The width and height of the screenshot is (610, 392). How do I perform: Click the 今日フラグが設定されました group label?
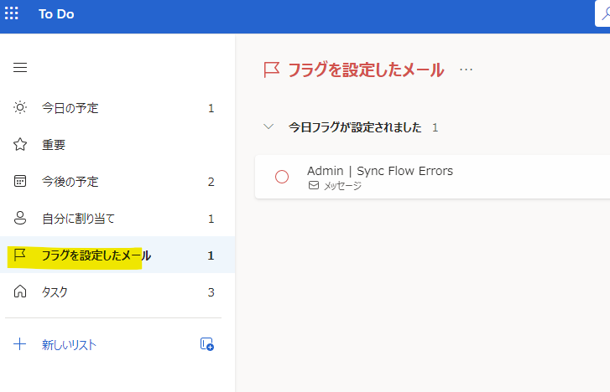tap(355, 127)
